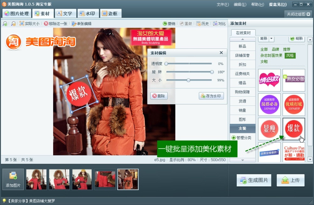Click the 生成图片 button
Screen dimensions: 314x205
254,180
